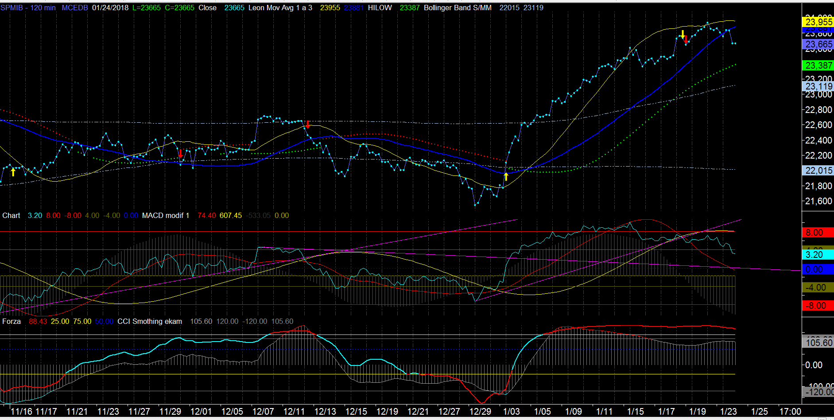Click the red sell arrow near 11/29

click(181, 154)
